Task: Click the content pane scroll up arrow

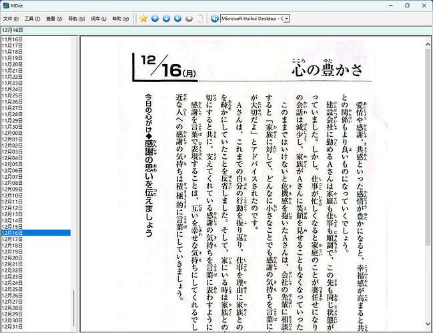Action: (x=428, y=44)
